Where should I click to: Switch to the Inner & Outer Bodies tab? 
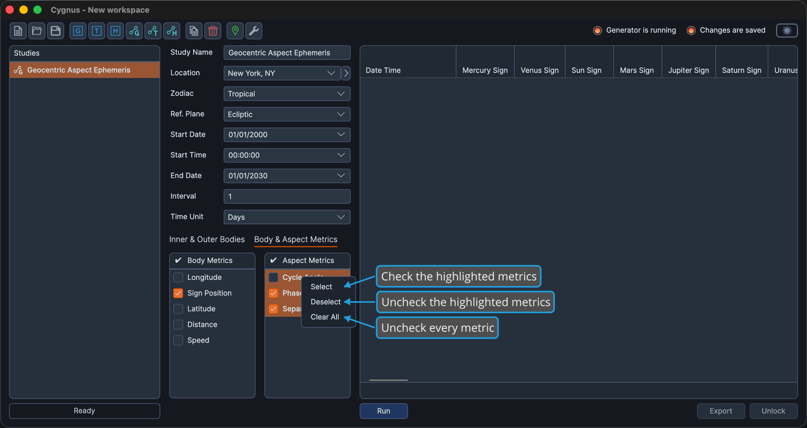pos(207,239)
